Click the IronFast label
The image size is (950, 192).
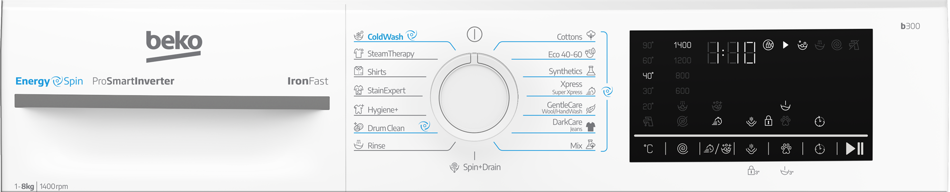pos(308,81)
